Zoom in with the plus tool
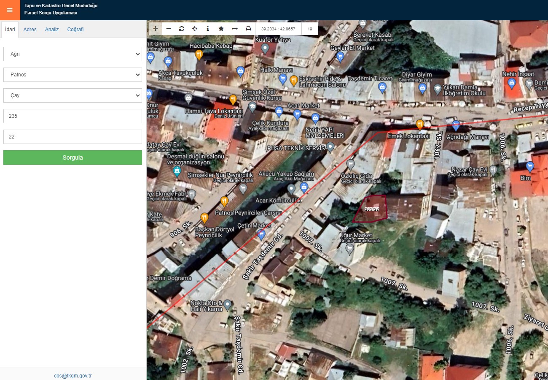This screenshot has height=380, width=548. pyautogui.click(x=156, y=29)
